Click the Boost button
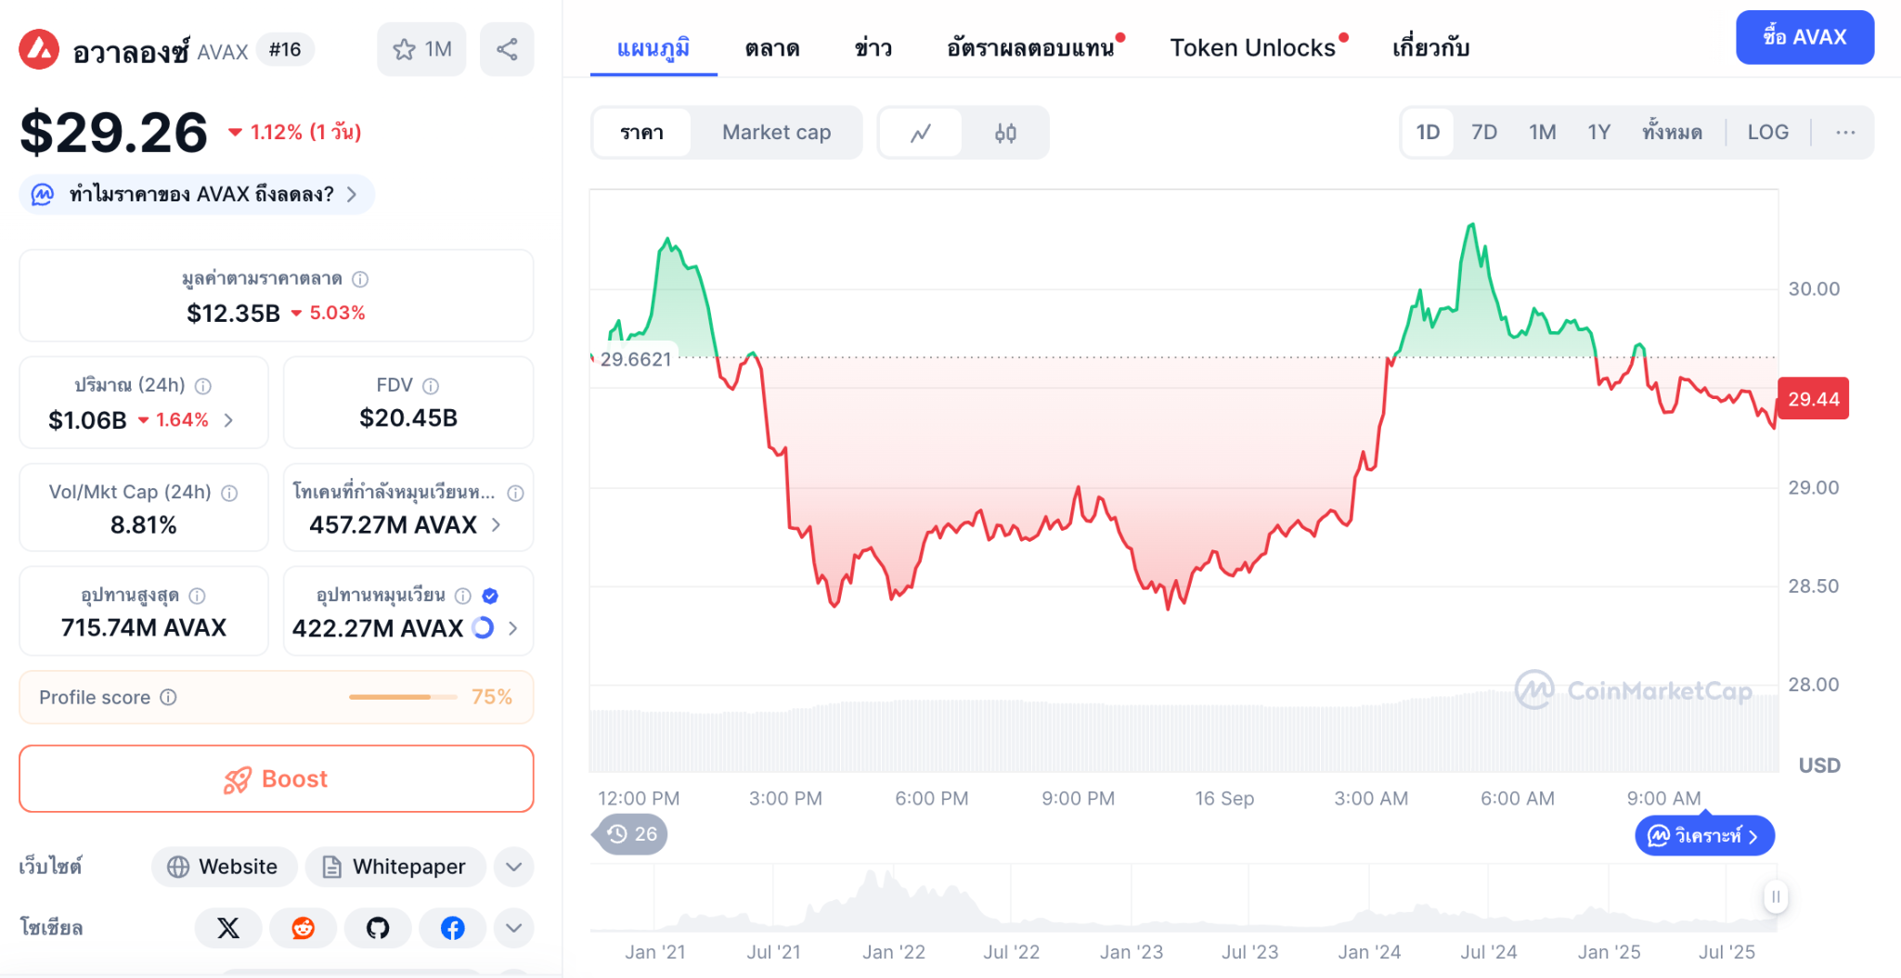The width and height of the screenshot is (1901, 978). pos(277,779)
